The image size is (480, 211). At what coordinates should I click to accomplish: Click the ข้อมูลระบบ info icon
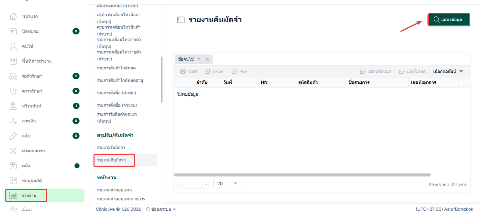tap(148, 209)
